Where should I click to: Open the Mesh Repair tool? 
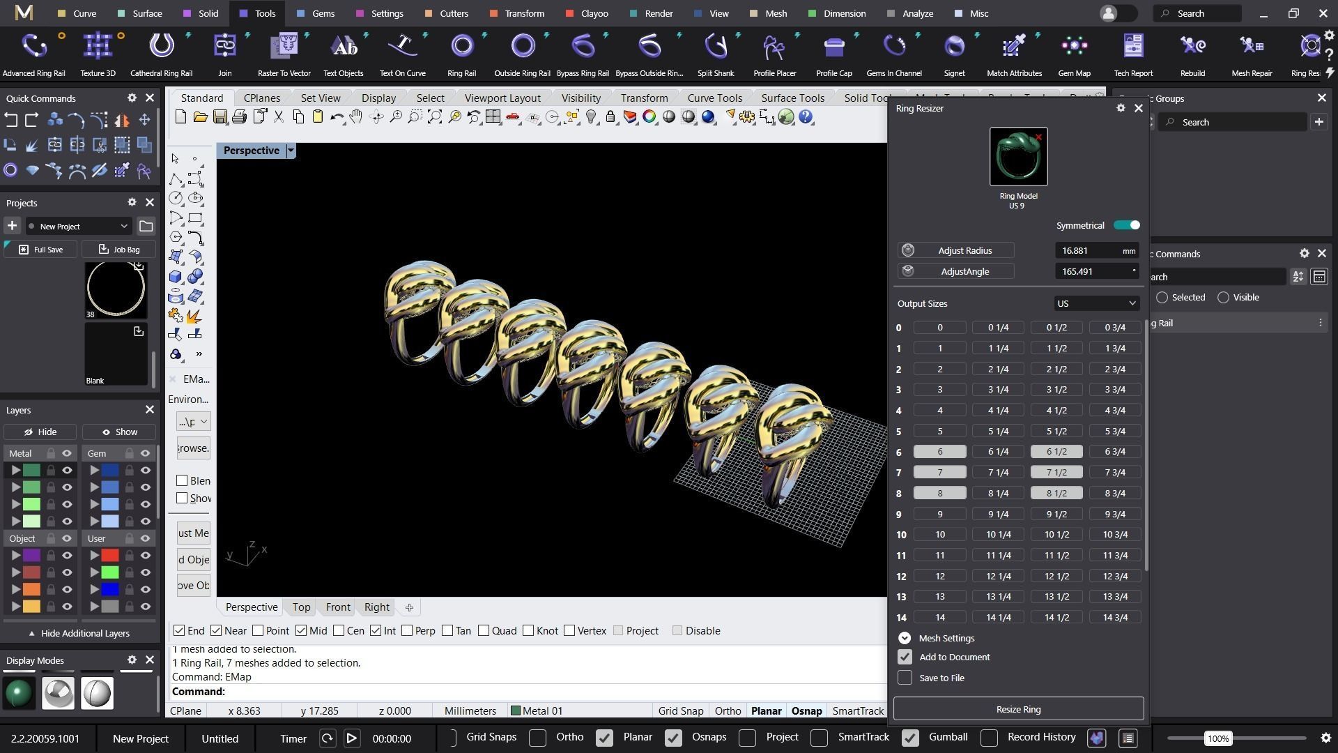tap(1252, 54)
